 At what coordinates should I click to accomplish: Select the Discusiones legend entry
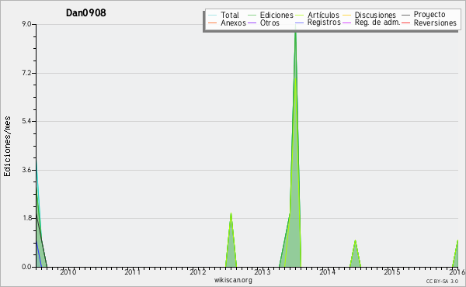(x=375, y=15)
